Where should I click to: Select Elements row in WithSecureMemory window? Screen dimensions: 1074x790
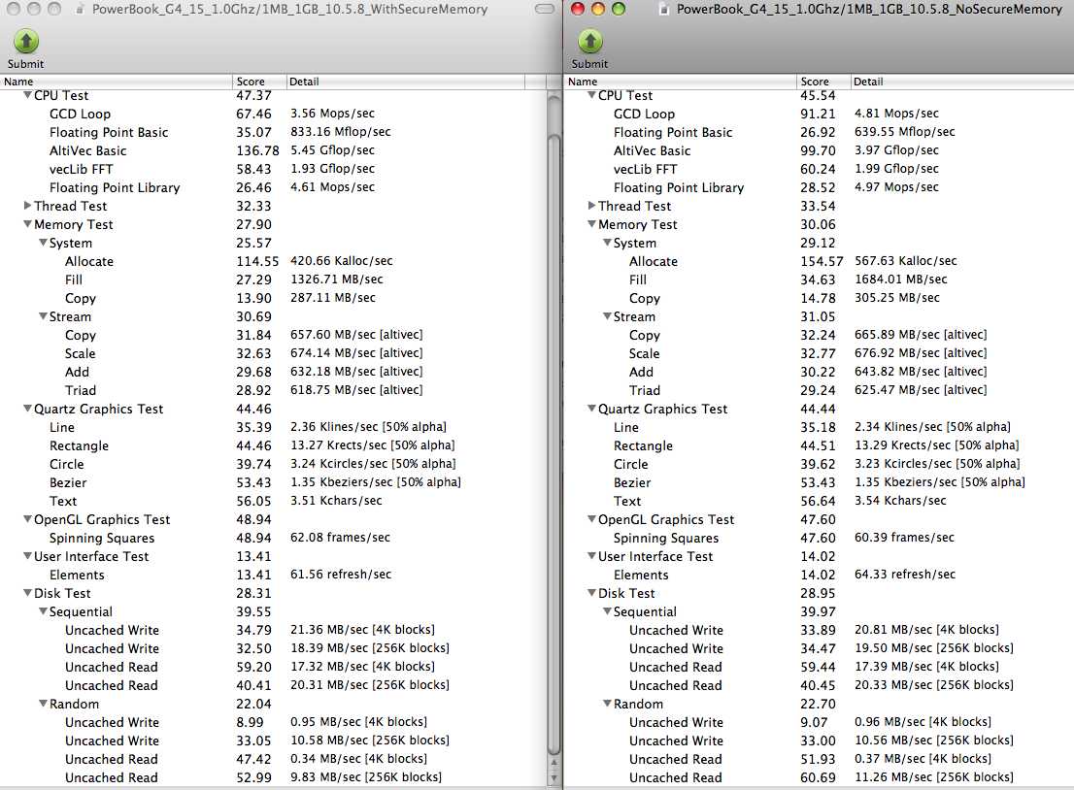(x=273, y=576)
